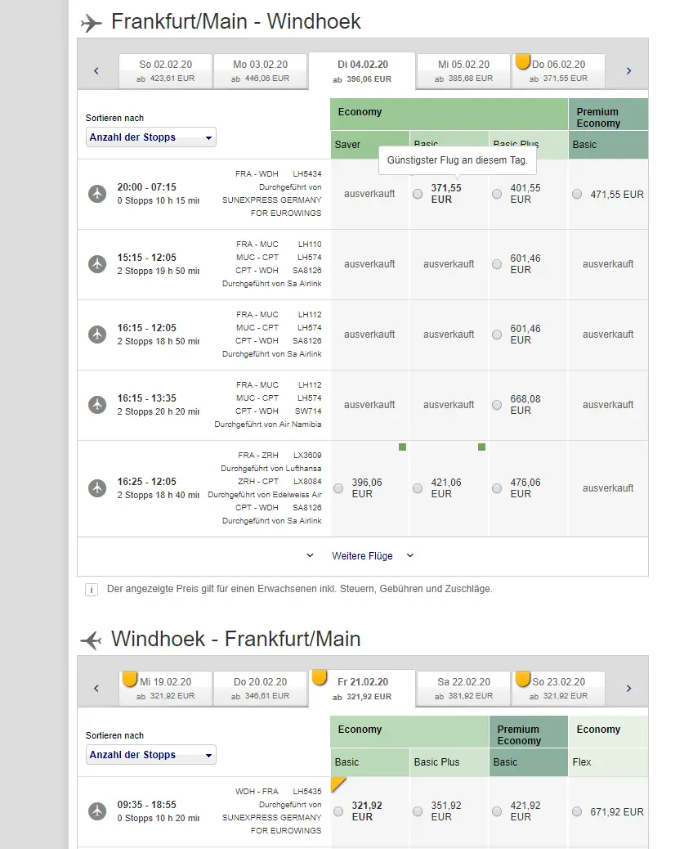The height and width of the screenshot is (849, 684).
Task: Select the 476,06 EUR Basic Plus fare
Action: click(x=497, y=488)
